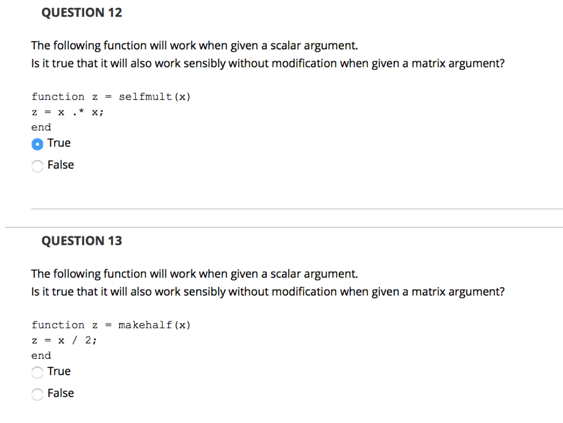Click the matrix argument question text in Question 13

tap(268, 291)
